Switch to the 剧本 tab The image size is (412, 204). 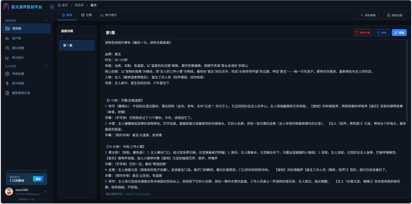coord(67,15)
